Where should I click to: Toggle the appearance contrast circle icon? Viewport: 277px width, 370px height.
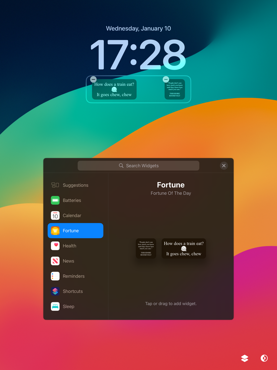point(264,358)
